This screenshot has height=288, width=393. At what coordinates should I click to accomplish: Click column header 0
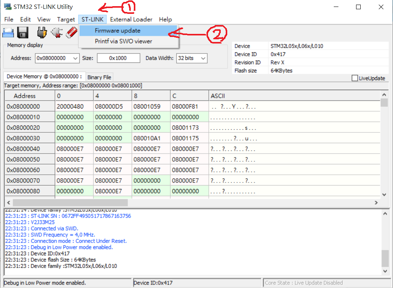[x=74, y=96]
